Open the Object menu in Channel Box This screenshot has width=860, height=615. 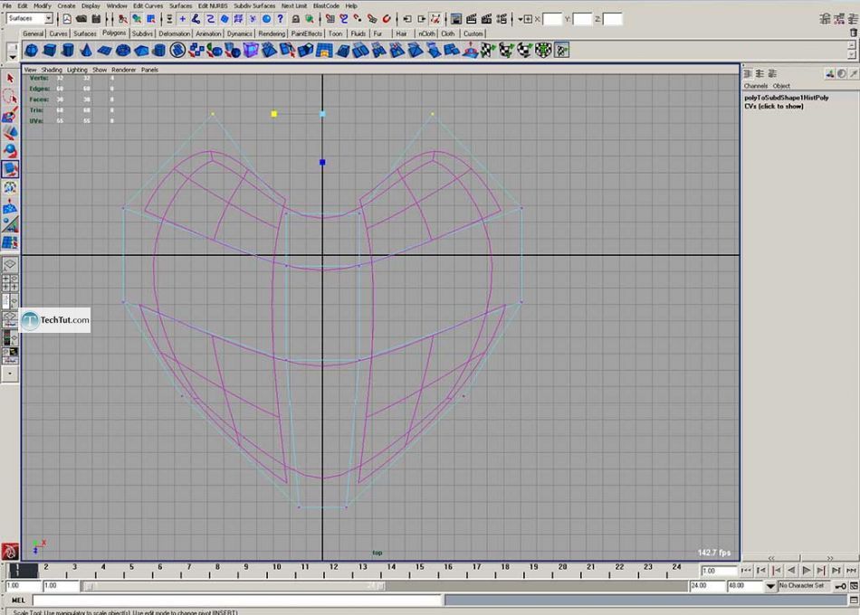tap(781, 86)
